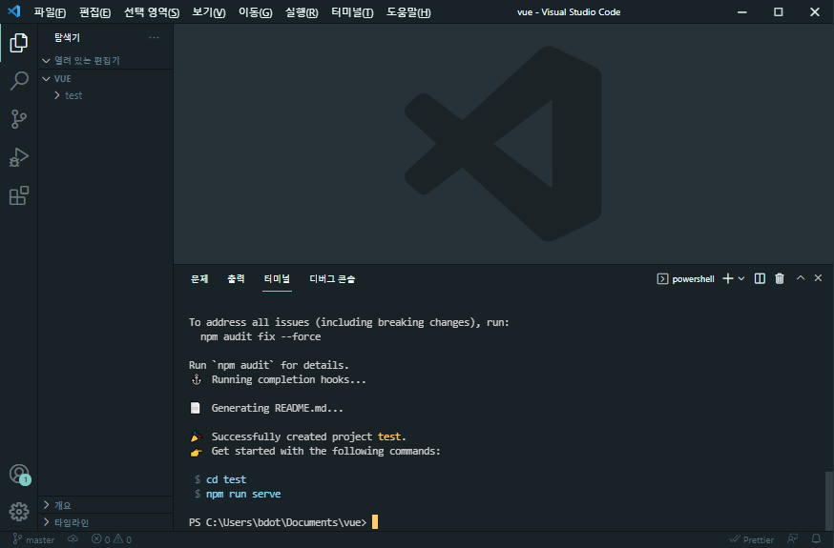The width and height of the screenshot is (834, 548).
Task: Open the 파일(F) menu
Action: coord(50,12)
